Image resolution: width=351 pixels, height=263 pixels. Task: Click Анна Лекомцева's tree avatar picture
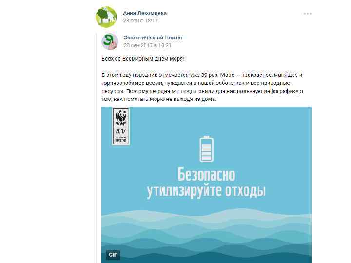tap(106, 17)
